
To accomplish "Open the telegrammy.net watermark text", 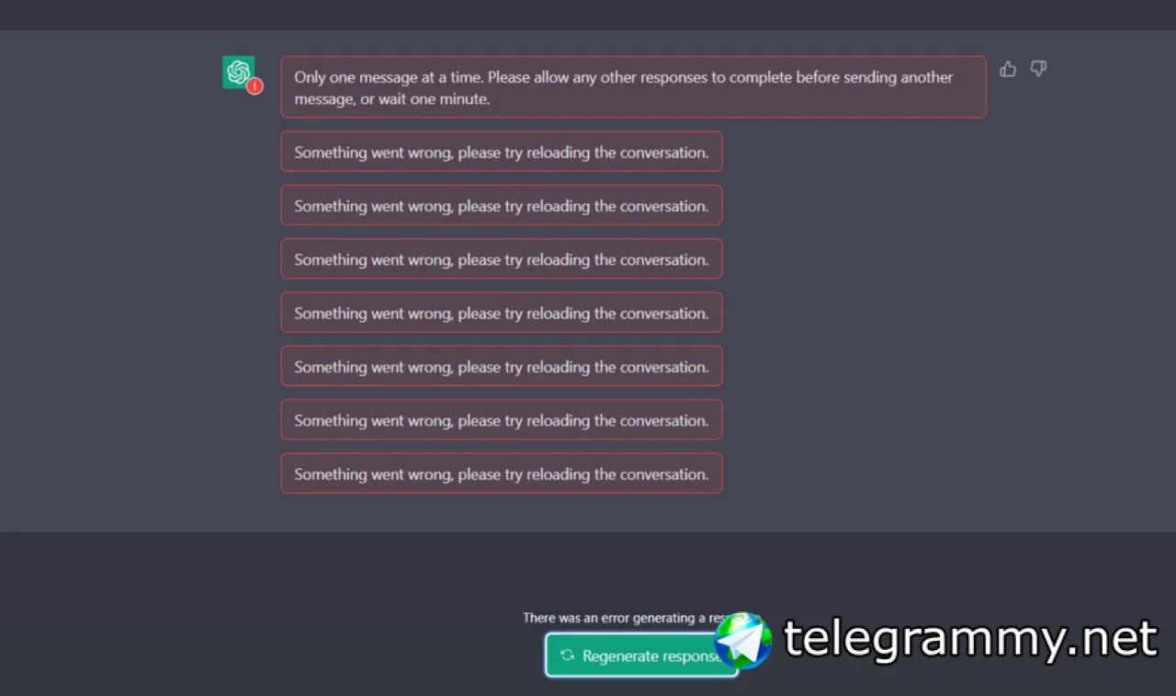I will [970, 640].
